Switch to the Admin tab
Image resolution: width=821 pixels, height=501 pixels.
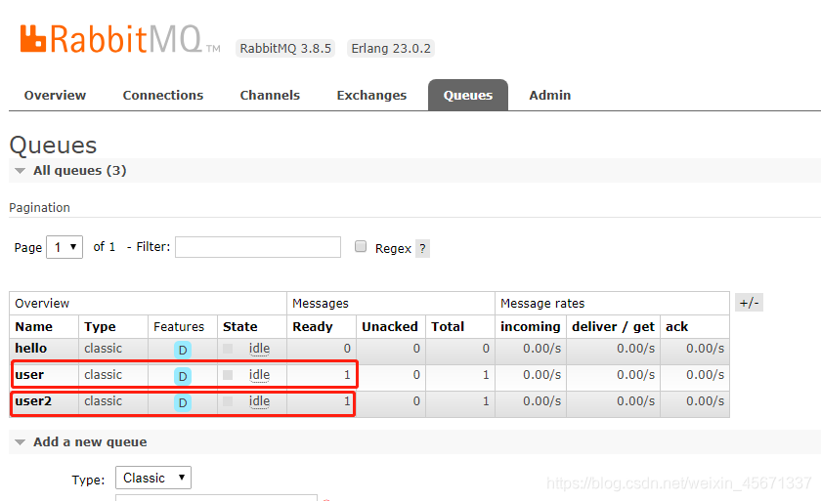coord(549,95)
